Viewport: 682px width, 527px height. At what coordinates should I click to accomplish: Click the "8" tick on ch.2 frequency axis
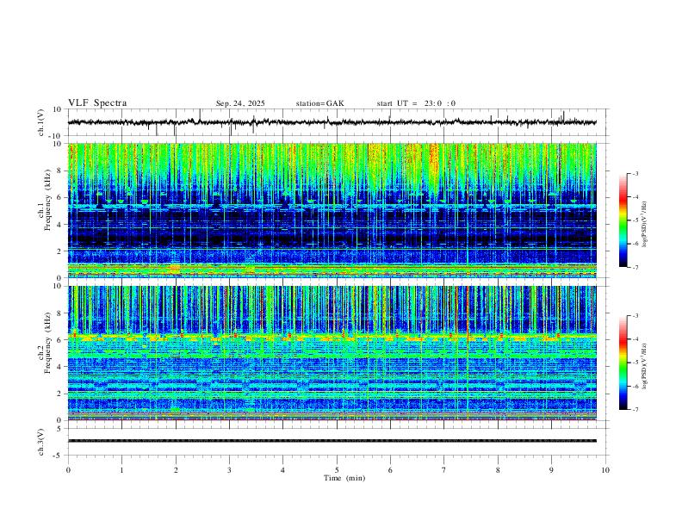(60, 313)
